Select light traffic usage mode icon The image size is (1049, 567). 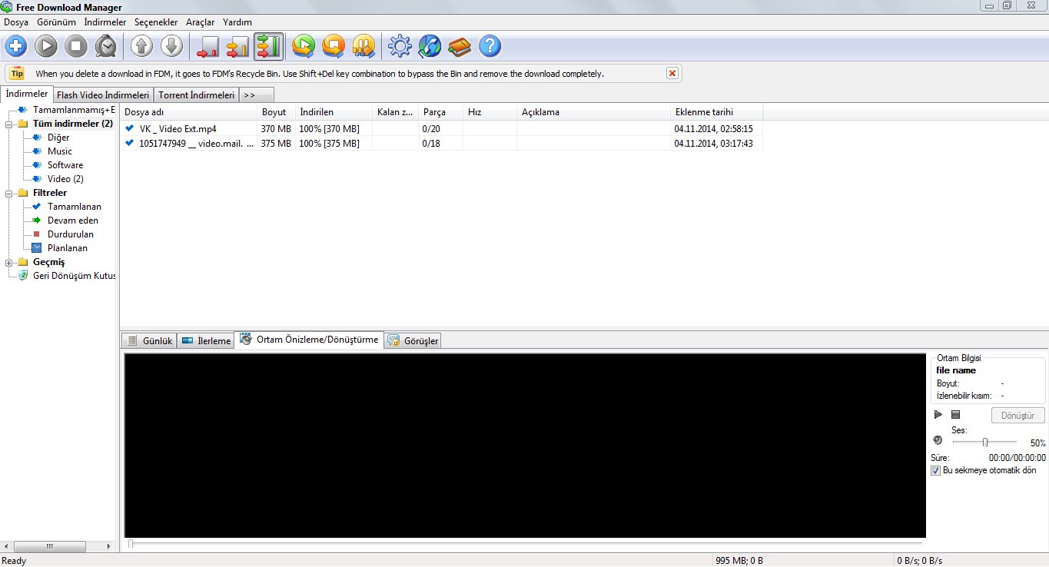point(207,46)
